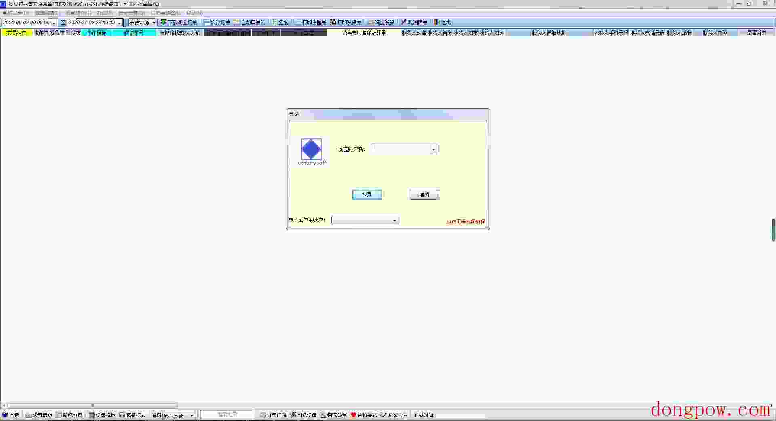This screenshot has width=776, height=421.
Task: Click the 下载淘宝订单 download orders icon
Action: tap(163, 23)
